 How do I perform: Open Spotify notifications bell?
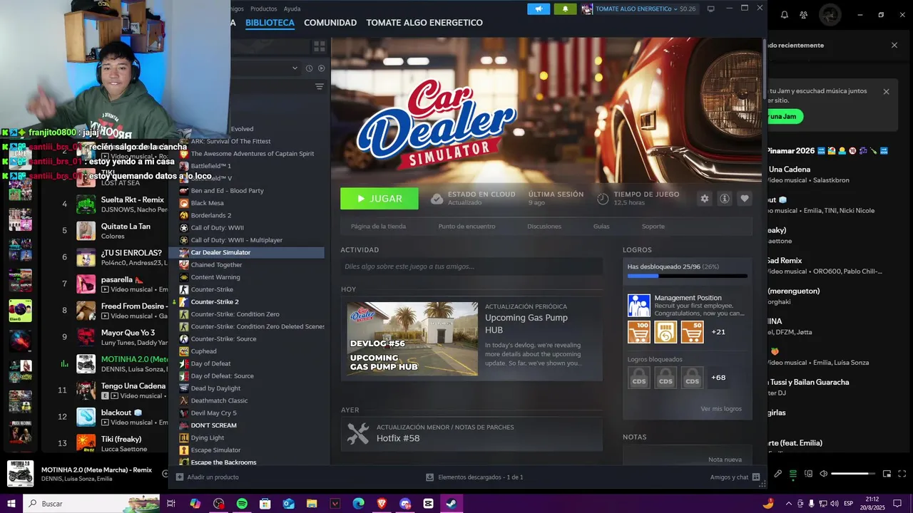tap(785, 14)
